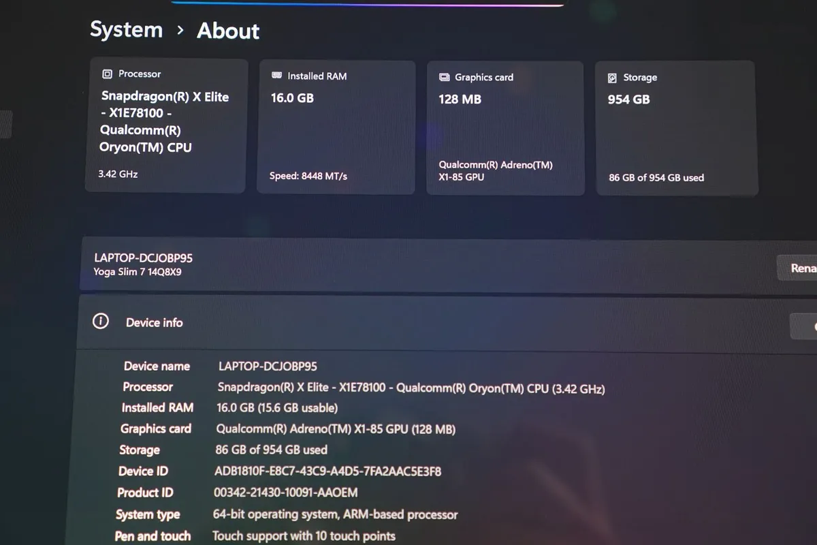817x545 pixels.
Task: Click LAPTOP-DCJOBP95 name above model
Action: coord(143,258)
